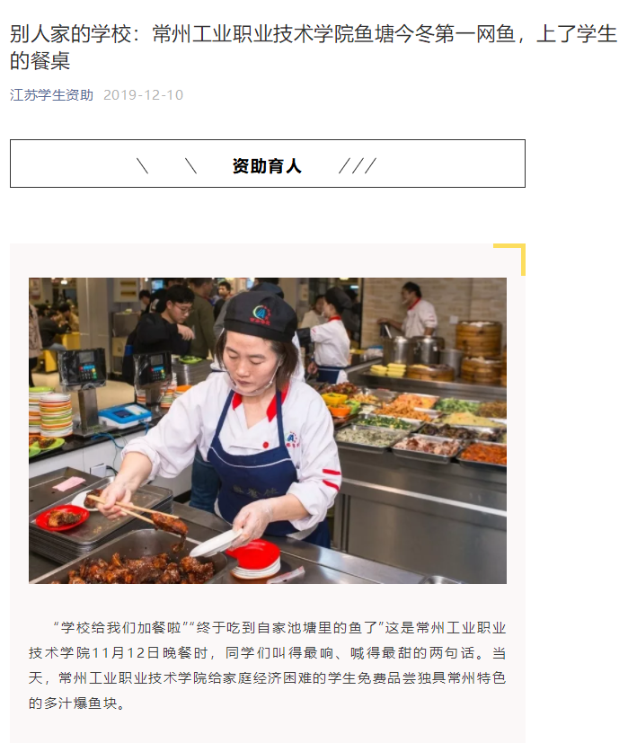Viewport: 628px width, 743px height.
Task: Click the text line about 家庭经济困难的学生
Action: point(268,678)
